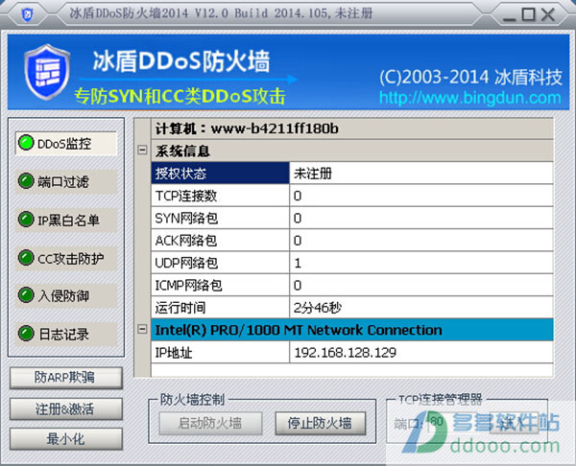Screen dimensions: 576x466
Task: Go to 入侵防御 section
Action: click(66, 295)
